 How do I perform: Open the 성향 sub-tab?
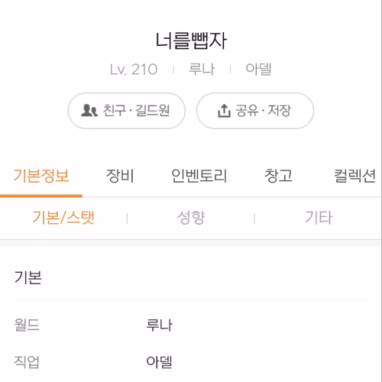click(x=191, y=218)
